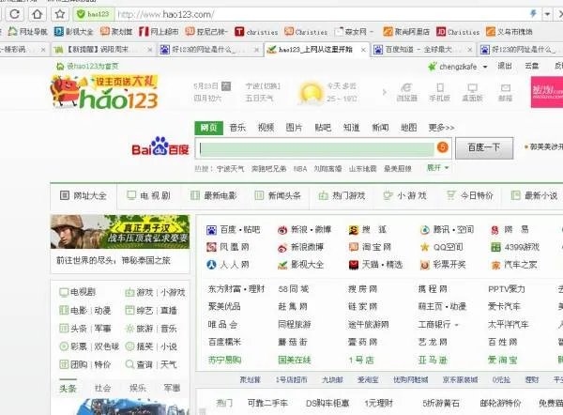The image size is (563, 415).
Task: Open the 今日特价 navigation tab
Action: click(469, 196)
